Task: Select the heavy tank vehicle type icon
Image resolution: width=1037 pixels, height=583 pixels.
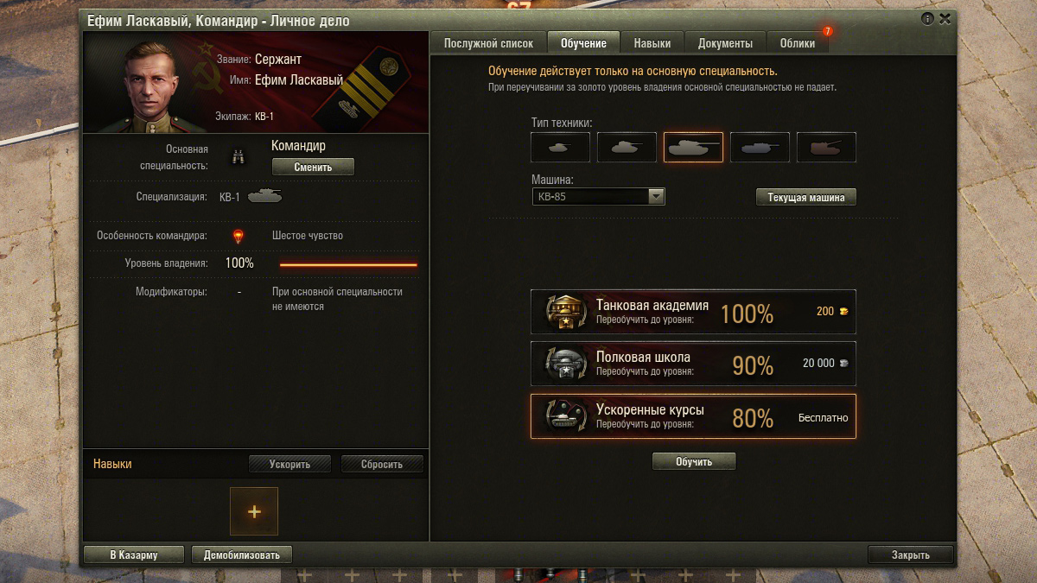Action: [x=693, y=148]
